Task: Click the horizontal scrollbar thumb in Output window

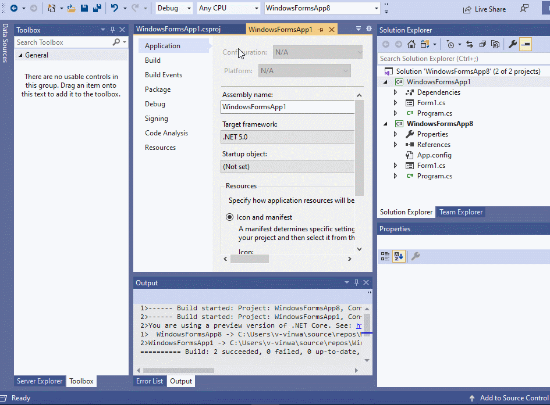Action: 179,370
